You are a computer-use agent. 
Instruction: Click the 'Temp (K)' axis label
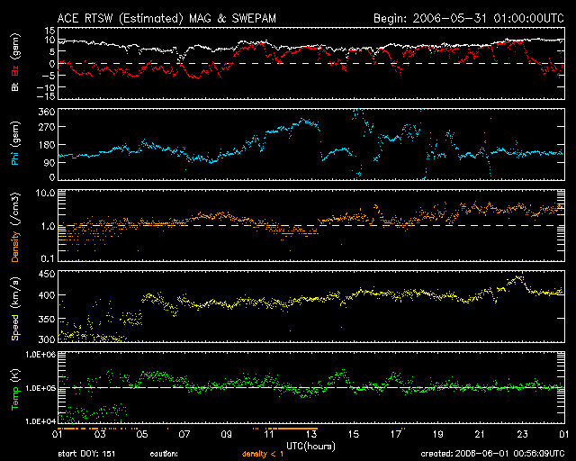pos(15,390)
